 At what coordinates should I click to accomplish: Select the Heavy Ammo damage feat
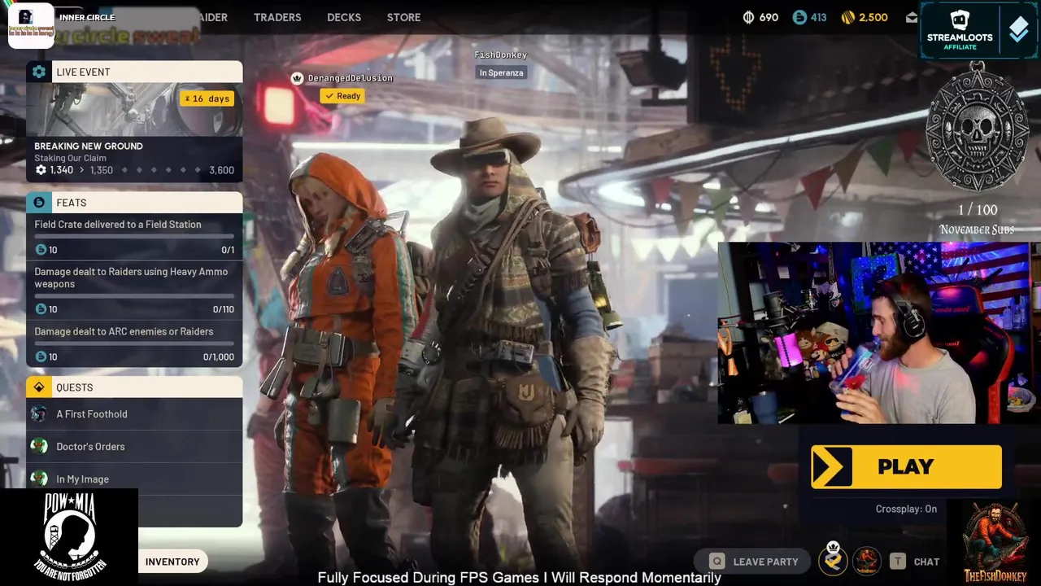tap(134, 290)
